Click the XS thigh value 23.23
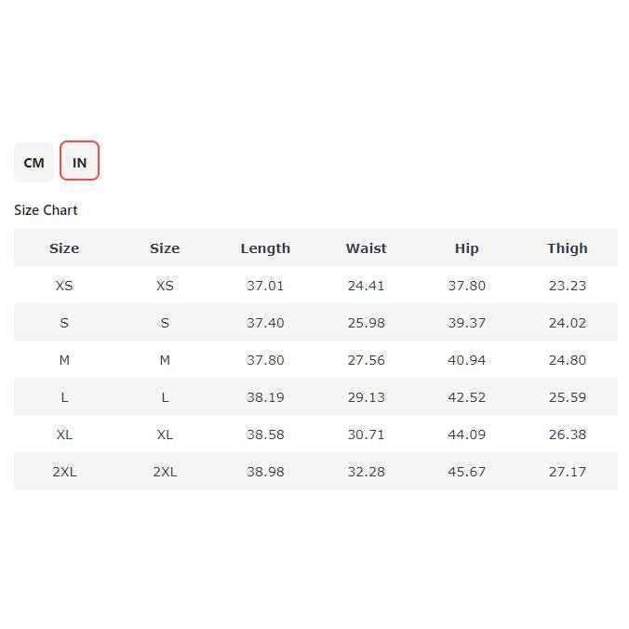 pyautogui.click(x=567, y=286)
